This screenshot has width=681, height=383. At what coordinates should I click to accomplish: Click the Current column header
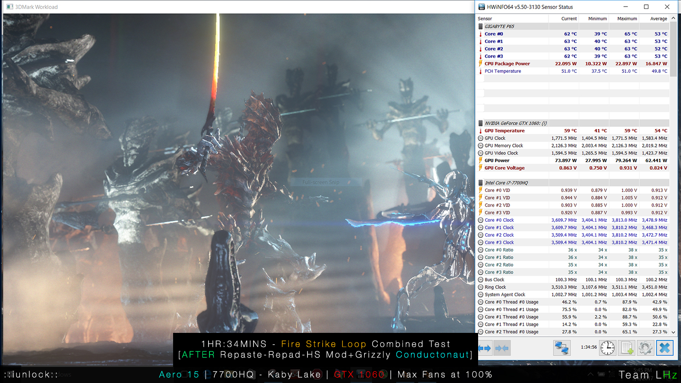pos(563,19)
